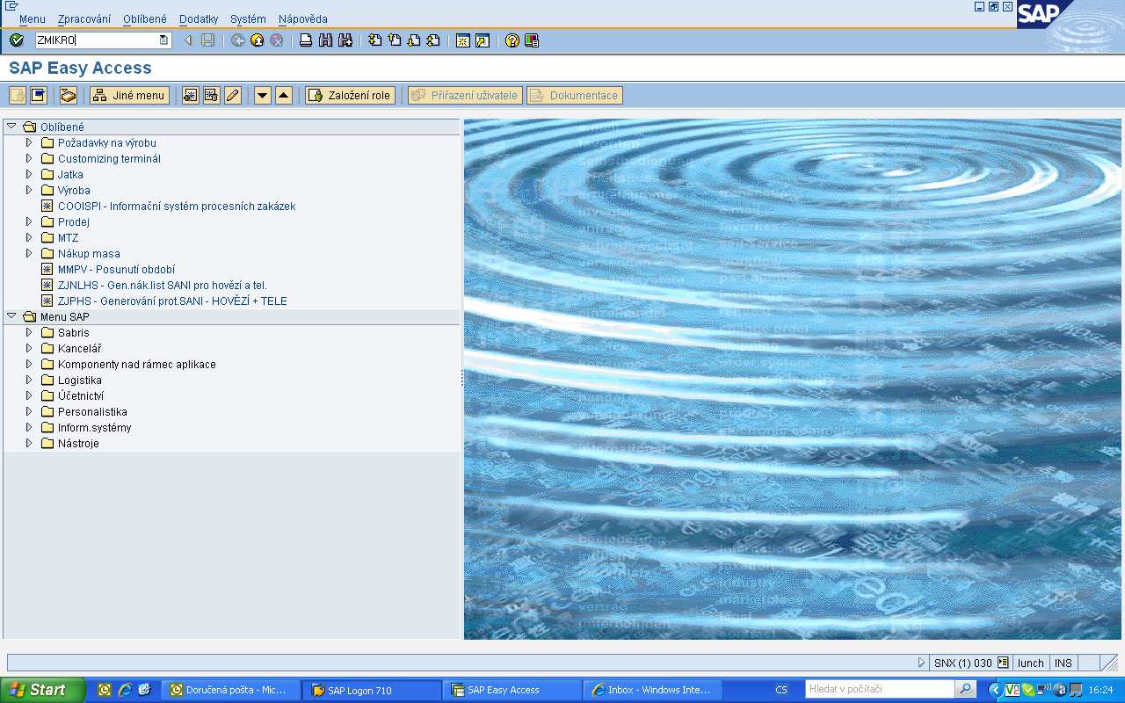Expand the Výroba folder
This screenshot has width=1125, height=703.
(x=29, y=190)
